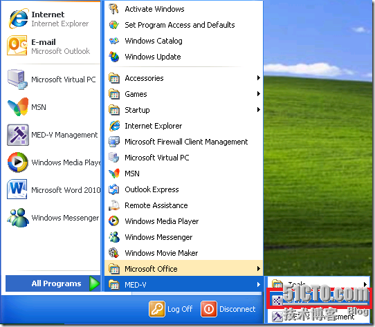Select Outlook Express menu entry
375x327 pixels.
[x=183, y=189]
